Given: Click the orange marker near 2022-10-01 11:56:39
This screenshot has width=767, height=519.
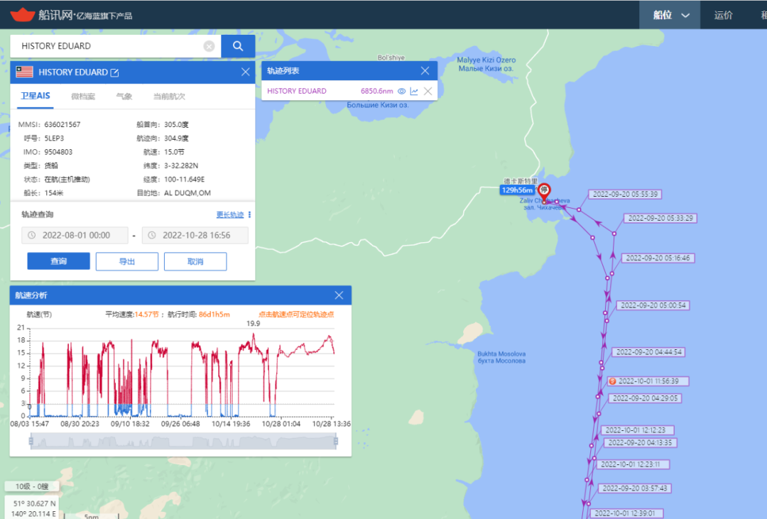Looking at the screenshot, I should 612,381.
